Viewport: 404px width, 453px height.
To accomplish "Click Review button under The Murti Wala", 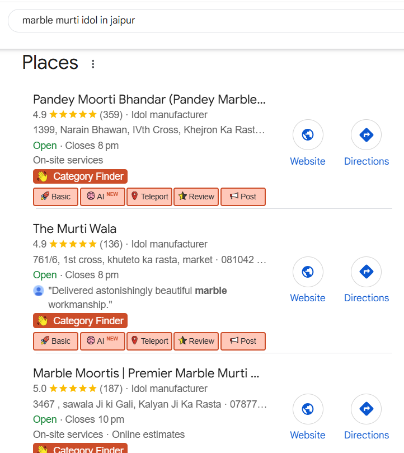I will click(196, 341).
